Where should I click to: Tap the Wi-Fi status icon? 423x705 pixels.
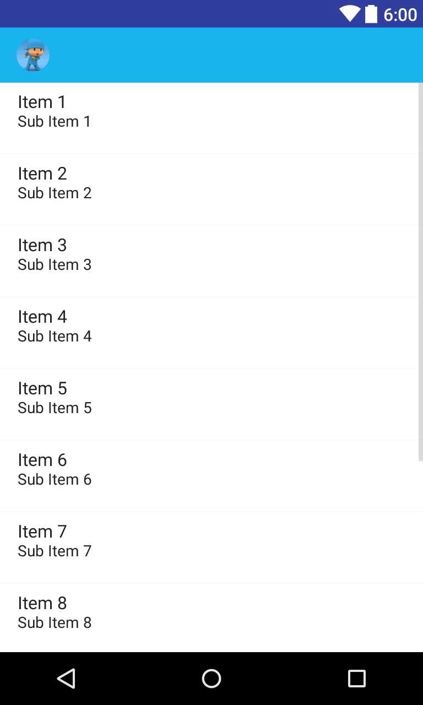(350, 14)
